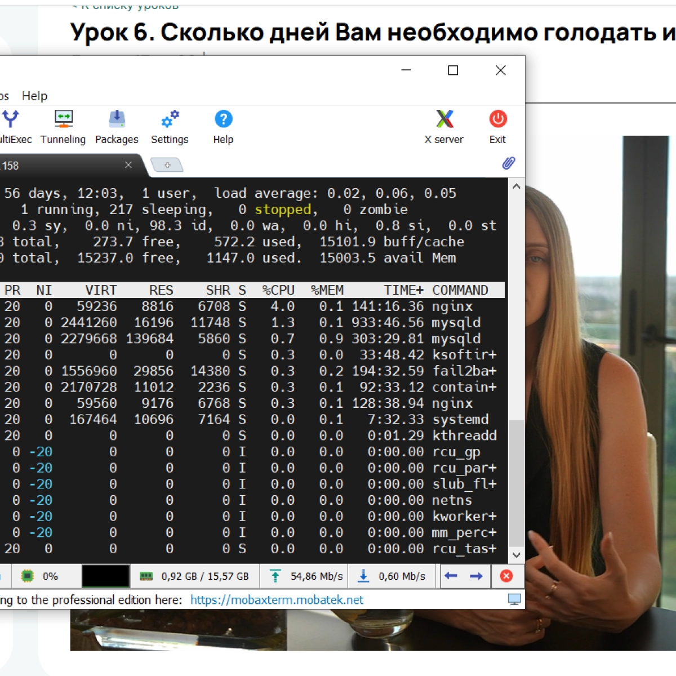The height and width of the screenshot is (676, 676).
Task: Click the left blue arrow in status bar
Action: (451, 576)
